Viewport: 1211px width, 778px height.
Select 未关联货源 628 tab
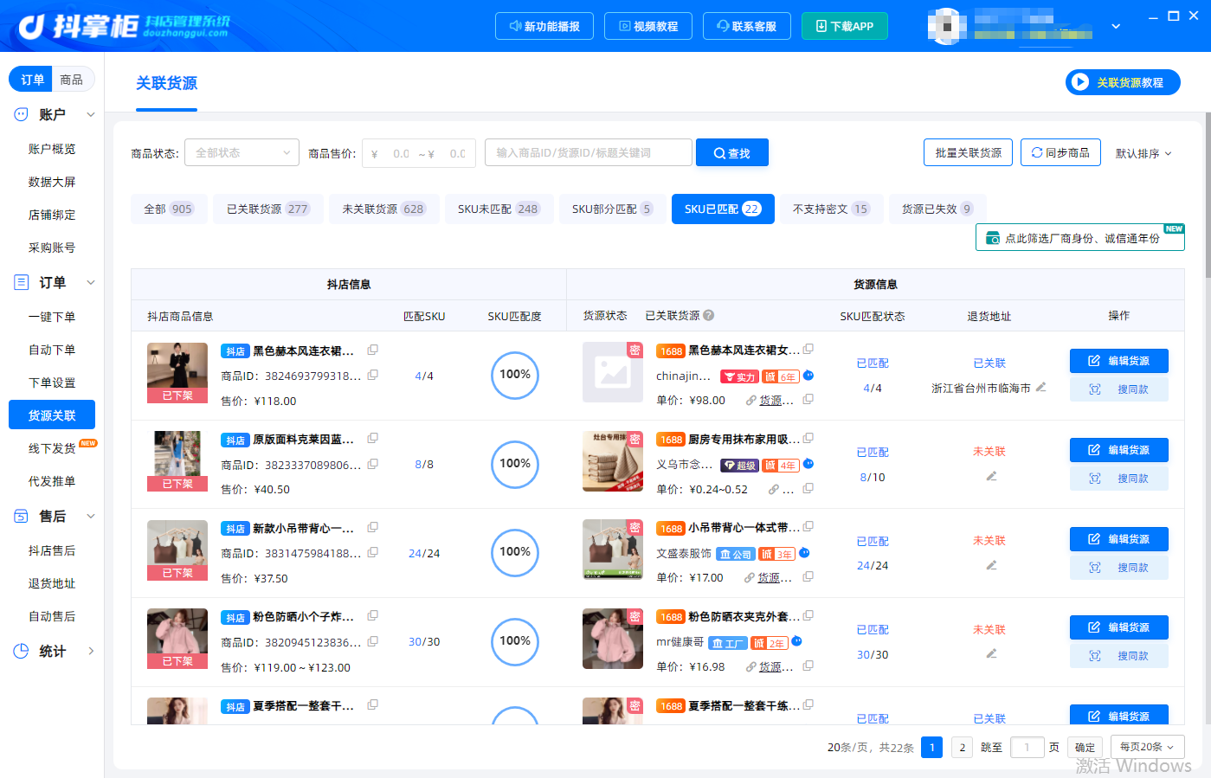point(383,209)
